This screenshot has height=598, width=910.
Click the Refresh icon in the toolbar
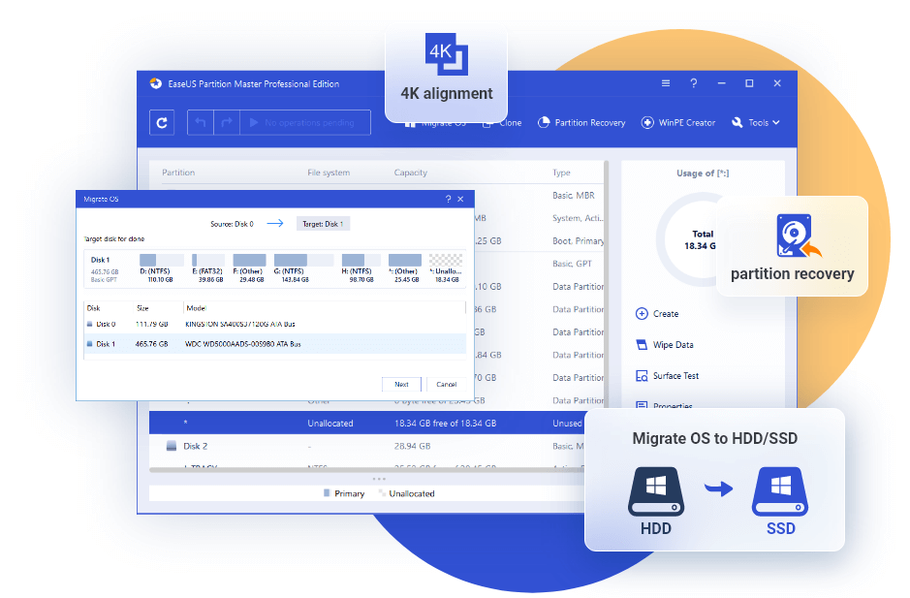pyautogui.click(x=162, y=123)
